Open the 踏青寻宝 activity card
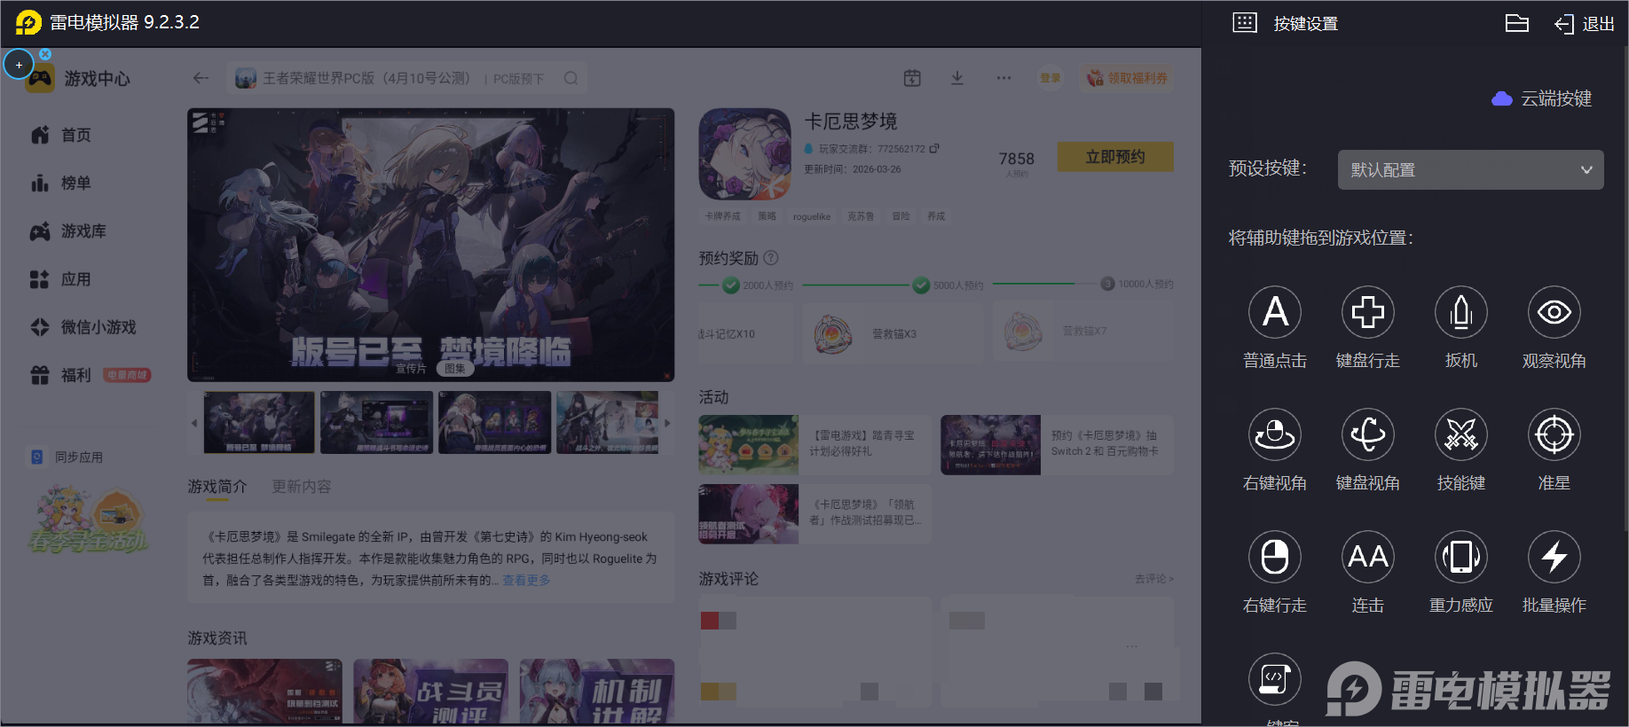This screenshot has width=1629, height=727. tap(814, 445)
